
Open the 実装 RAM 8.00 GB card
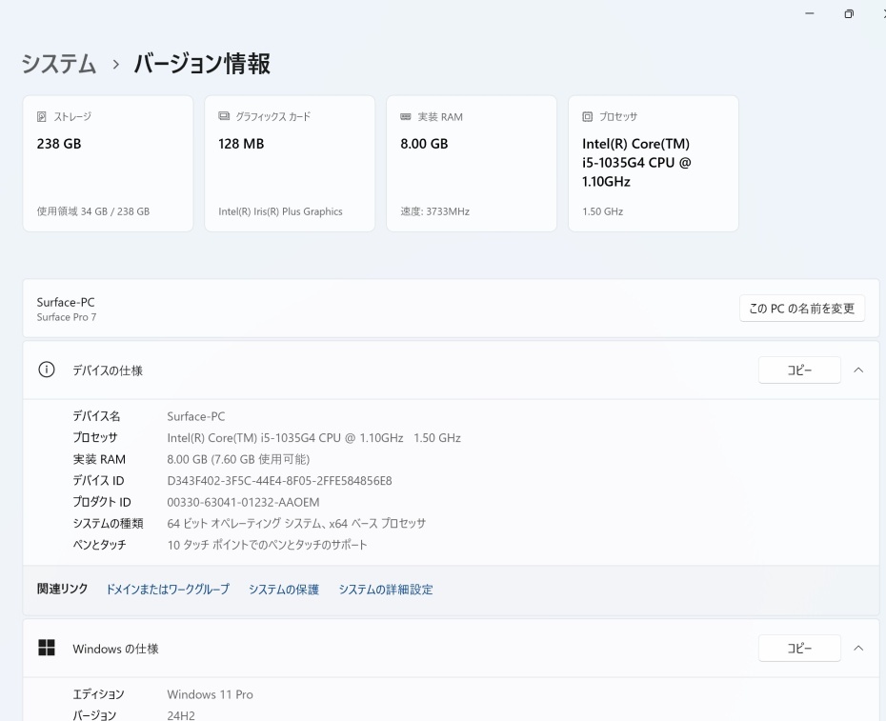coord(472,163)
